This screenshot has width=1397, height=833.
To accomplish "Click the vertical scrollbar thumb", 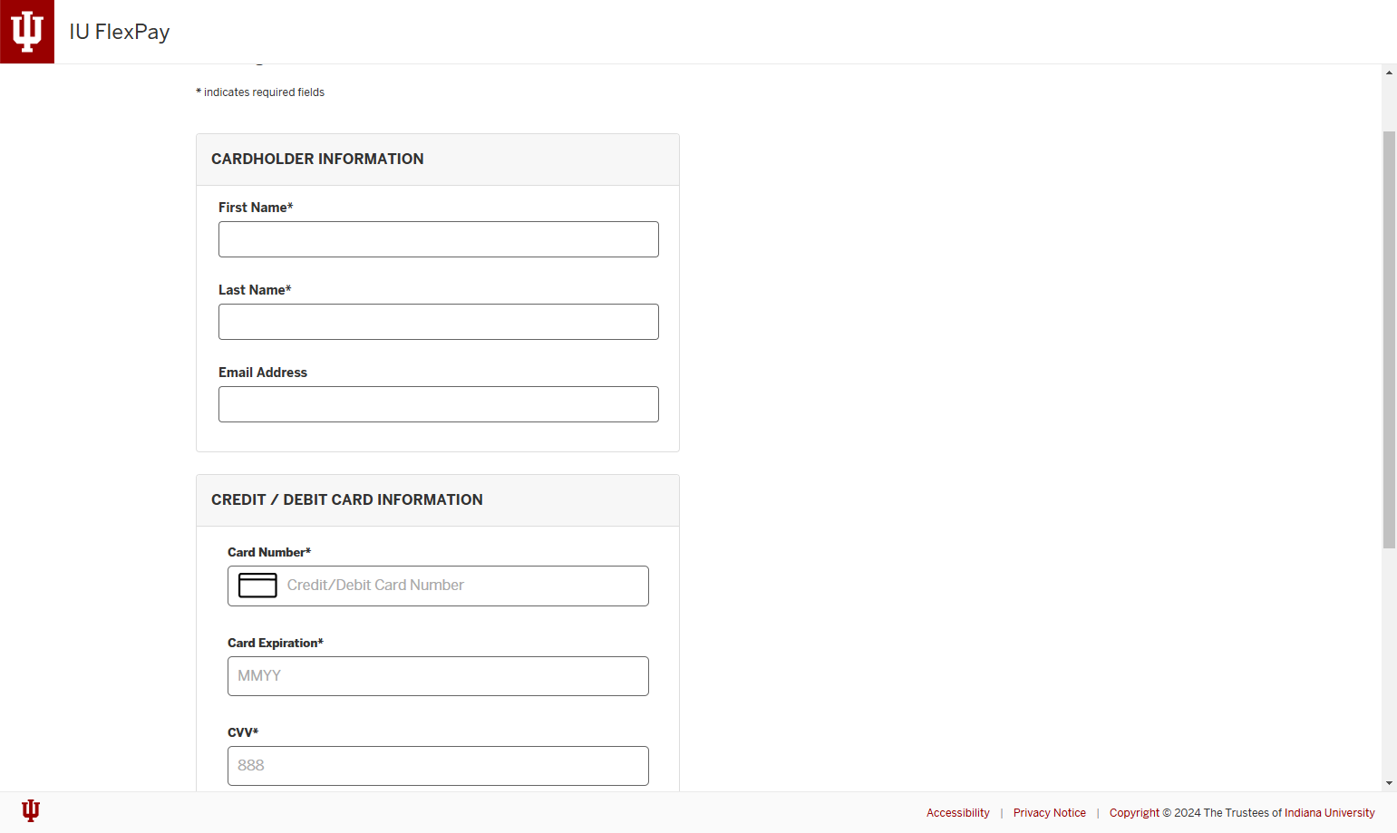I will [x=1389, y=340].
